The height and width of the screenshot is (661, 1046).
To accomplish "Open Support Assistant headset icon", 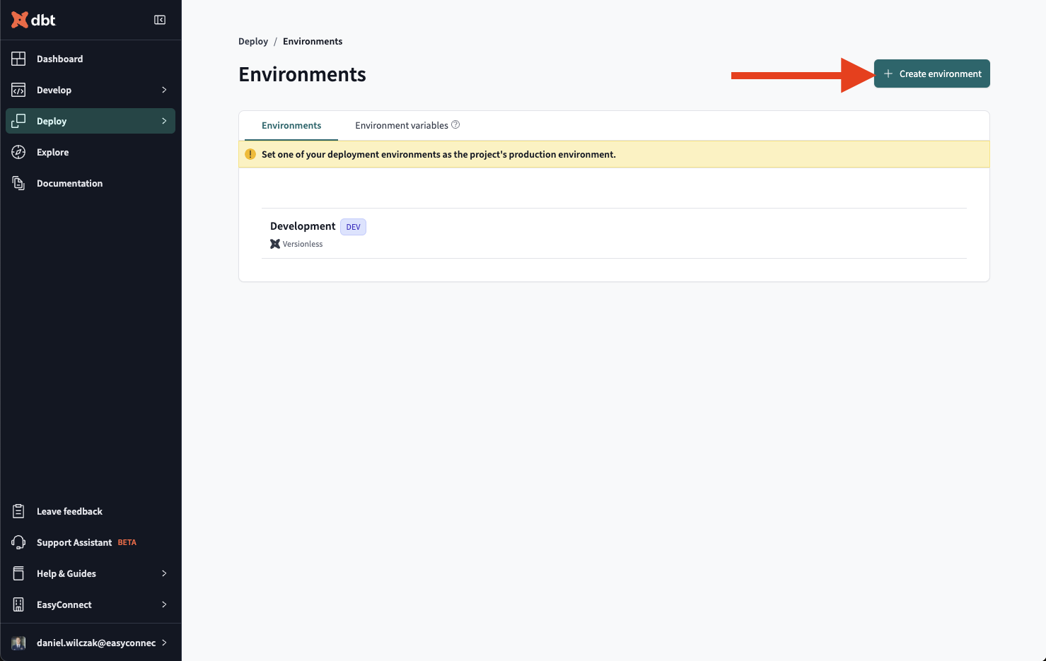I will pos(18,542).
